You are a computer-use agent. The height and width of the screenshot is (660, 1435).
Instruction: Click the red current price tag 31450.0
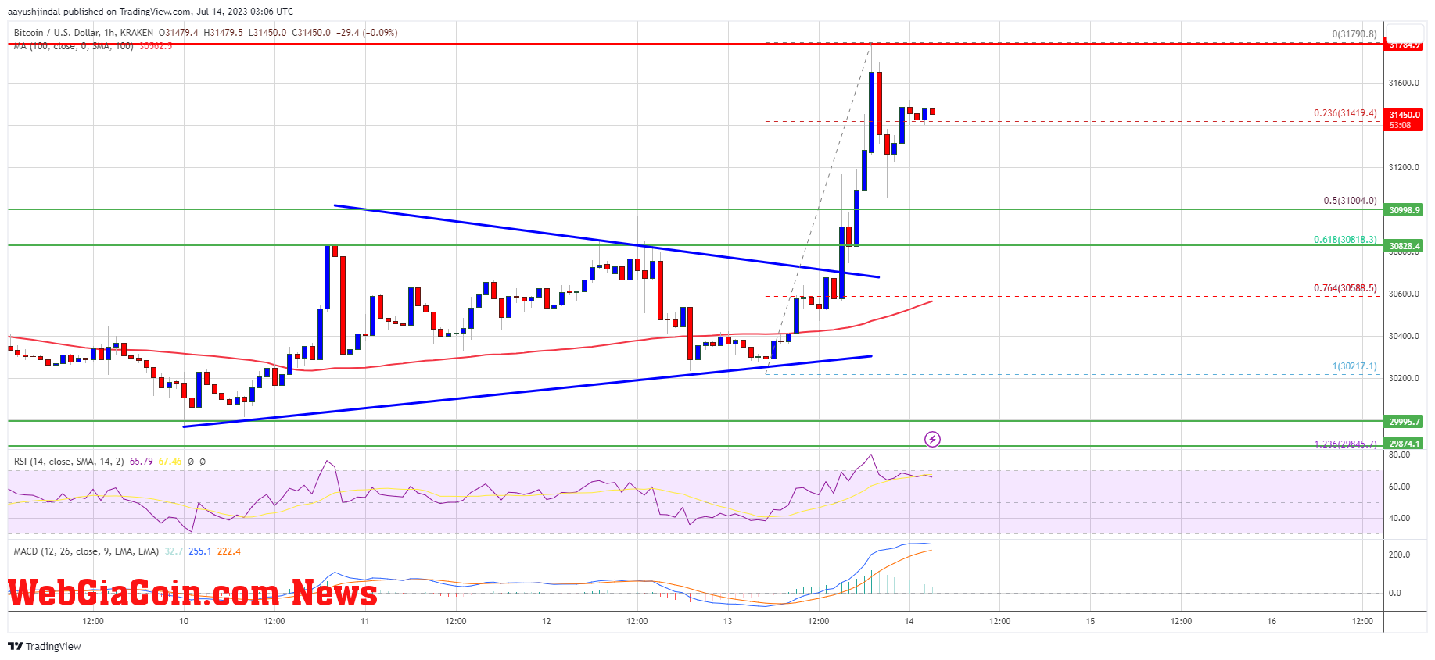[1404, 120]
